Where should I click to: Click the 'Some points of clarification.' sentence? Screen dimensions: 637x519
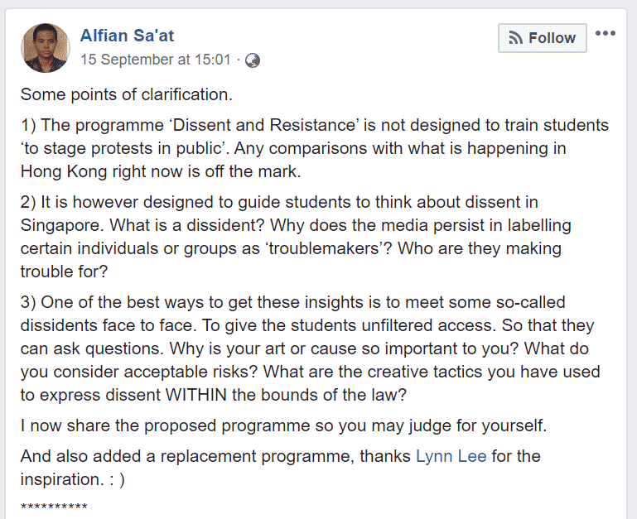coord(127,94)
